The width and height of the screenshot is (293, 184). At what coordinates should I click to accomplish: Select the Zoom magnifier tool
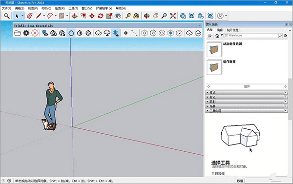164,16
